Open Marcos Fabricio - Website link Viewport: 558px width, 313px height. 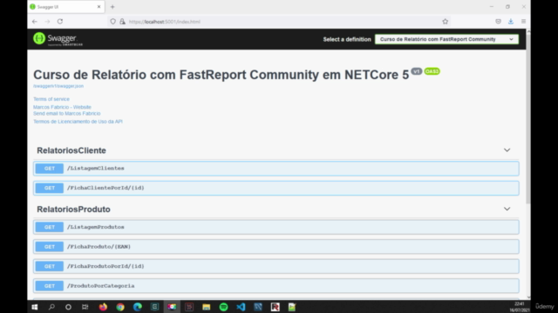[62, 107]
